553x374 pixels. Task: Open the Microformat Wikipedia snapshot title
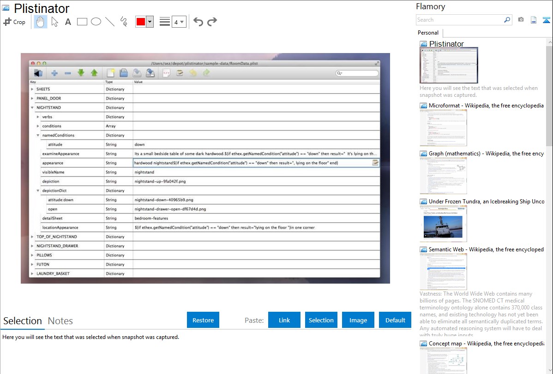click(x=486, y=106)
